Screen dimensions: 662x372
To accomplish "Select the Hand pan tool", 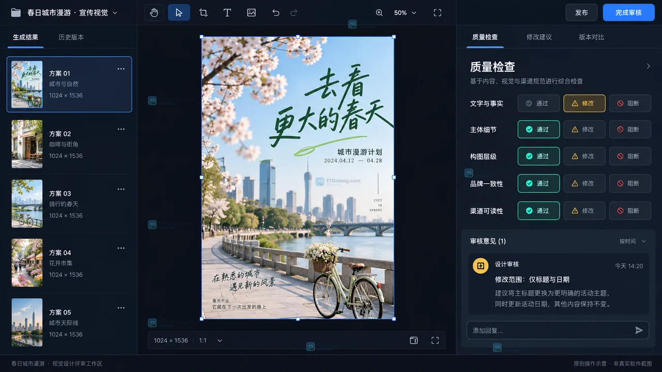I will [154, 12].
